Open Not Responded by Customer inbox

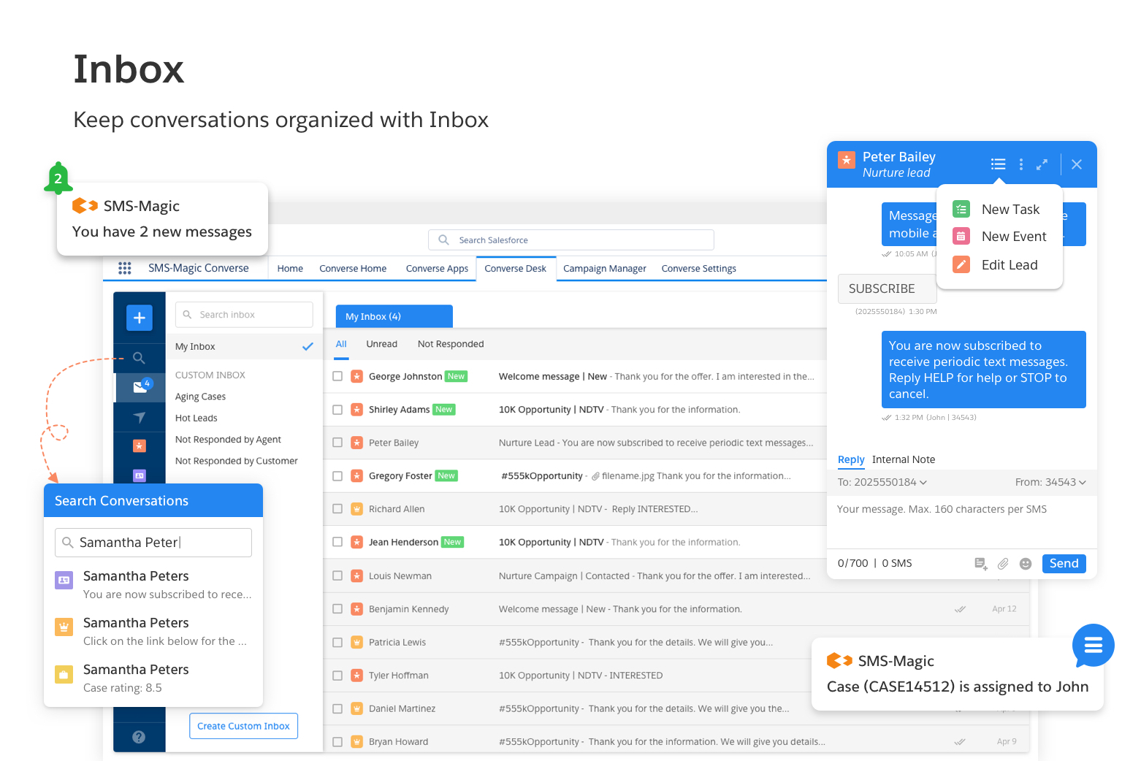pos(237,461)
